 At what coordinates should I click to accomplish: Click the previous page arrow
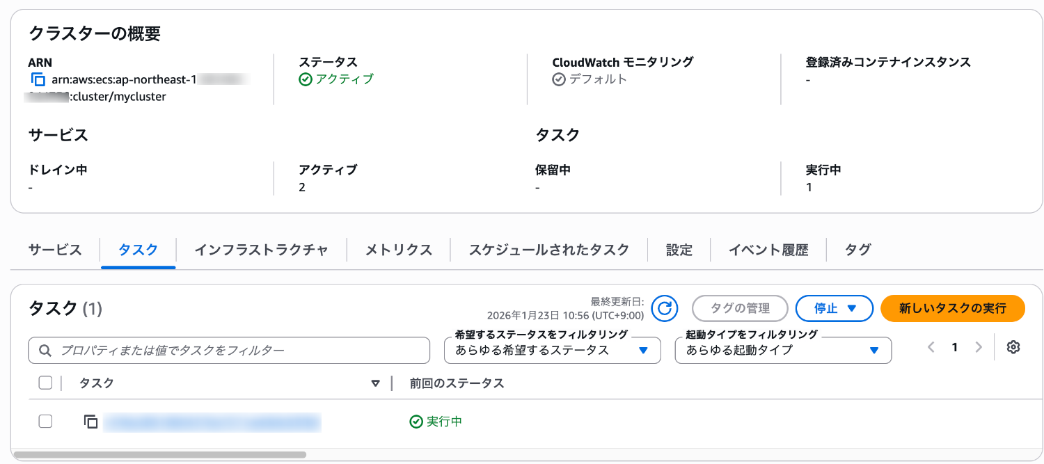click(931, 346)
